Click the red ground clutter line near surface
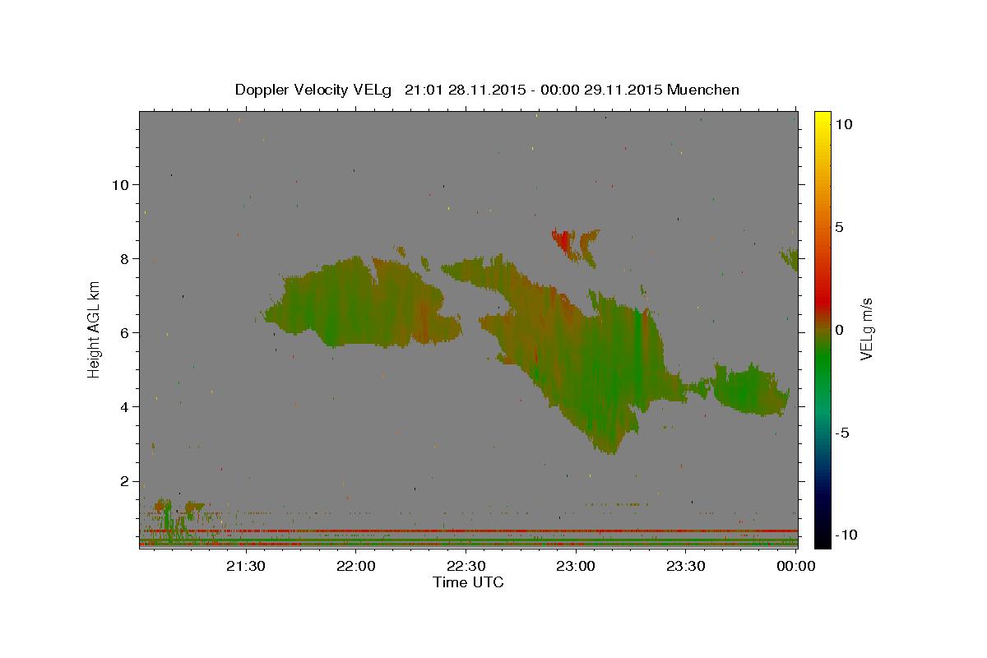The image size is (987, 658). pyautogui.click(x=469, y=531)
